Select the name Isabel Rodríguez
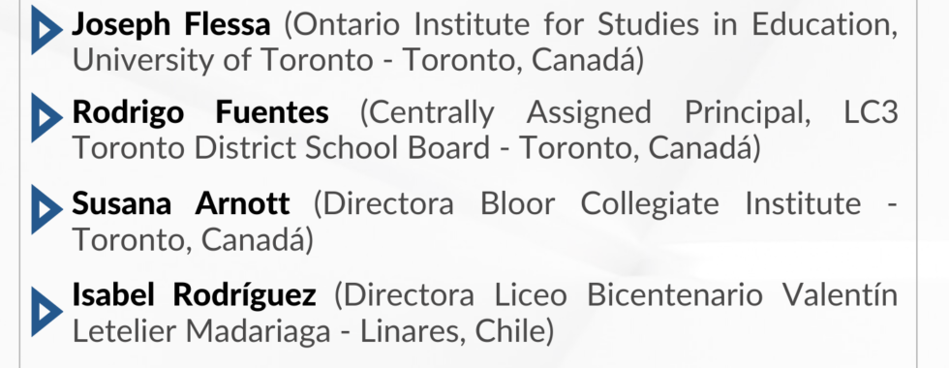 point(195,295)
